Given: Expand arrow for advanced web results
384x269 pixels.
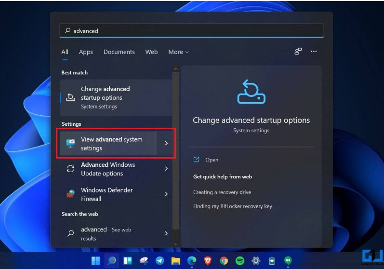Looking at the screenshot, I should pyautogui.click(x=166, y=233).
